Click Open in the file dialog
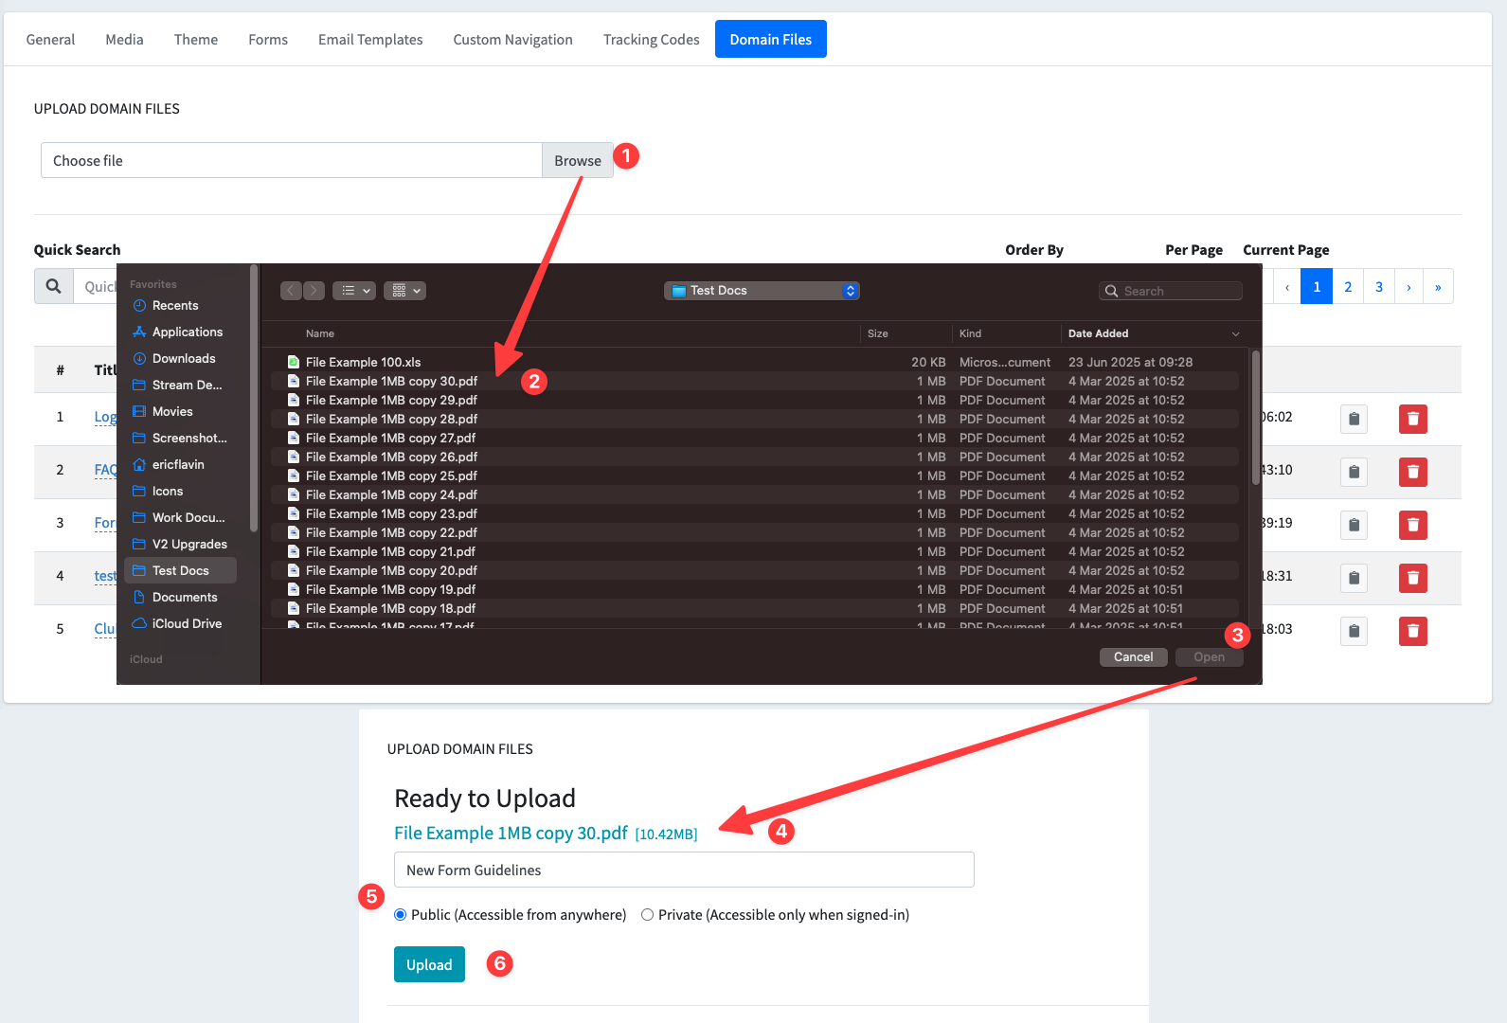This screenshot has height=1023, width=1507. (1209, 657)
